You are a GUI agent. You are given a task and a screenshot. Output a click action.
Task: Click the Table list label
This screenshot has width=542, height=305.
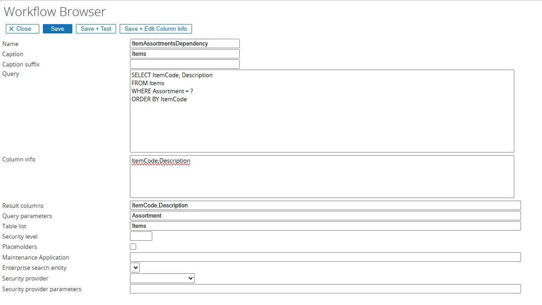[x=14, y=226]
